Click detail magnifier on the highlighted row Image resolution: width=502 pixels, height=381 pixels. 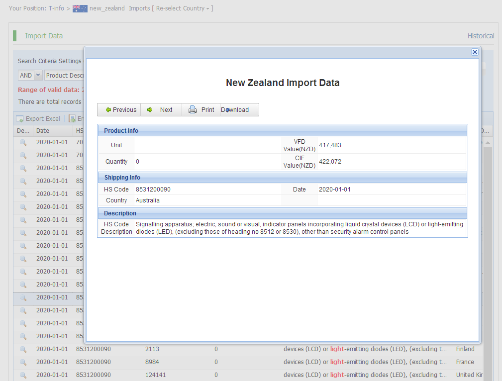pyautogui.click(x=23, y=297)
